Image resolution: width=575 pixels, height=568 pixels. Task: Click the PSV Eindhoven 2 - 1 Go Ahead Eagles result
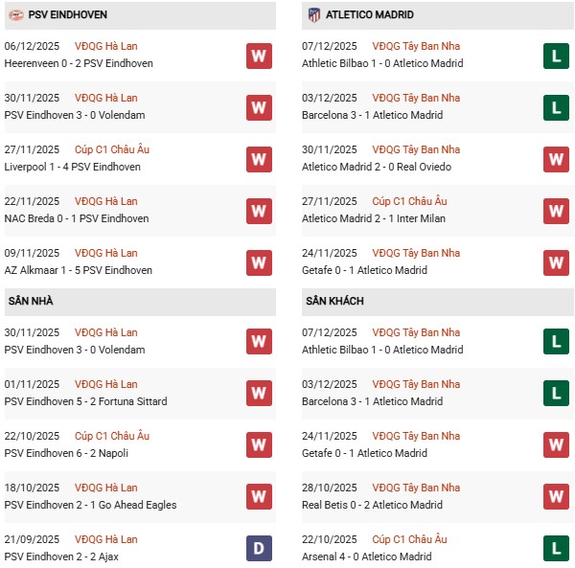point(90,505)
